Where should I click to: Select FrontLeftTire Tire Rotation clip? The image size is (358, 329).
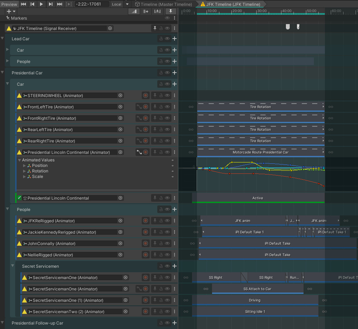(x=261, y=107)
